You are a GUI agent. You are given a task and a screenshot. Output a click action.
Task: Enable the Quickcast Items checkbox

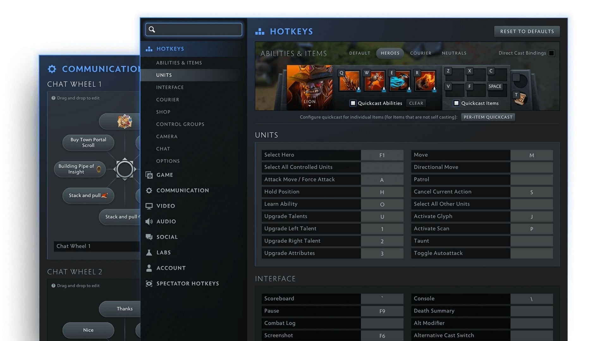click(x=456, y=103)
